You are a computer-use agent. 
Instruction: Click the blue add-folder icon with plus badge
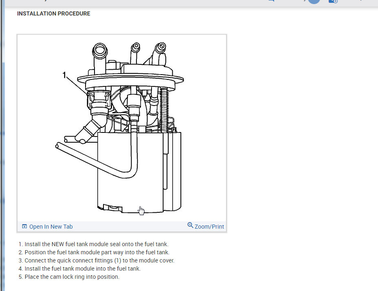[x=333, y=1]
